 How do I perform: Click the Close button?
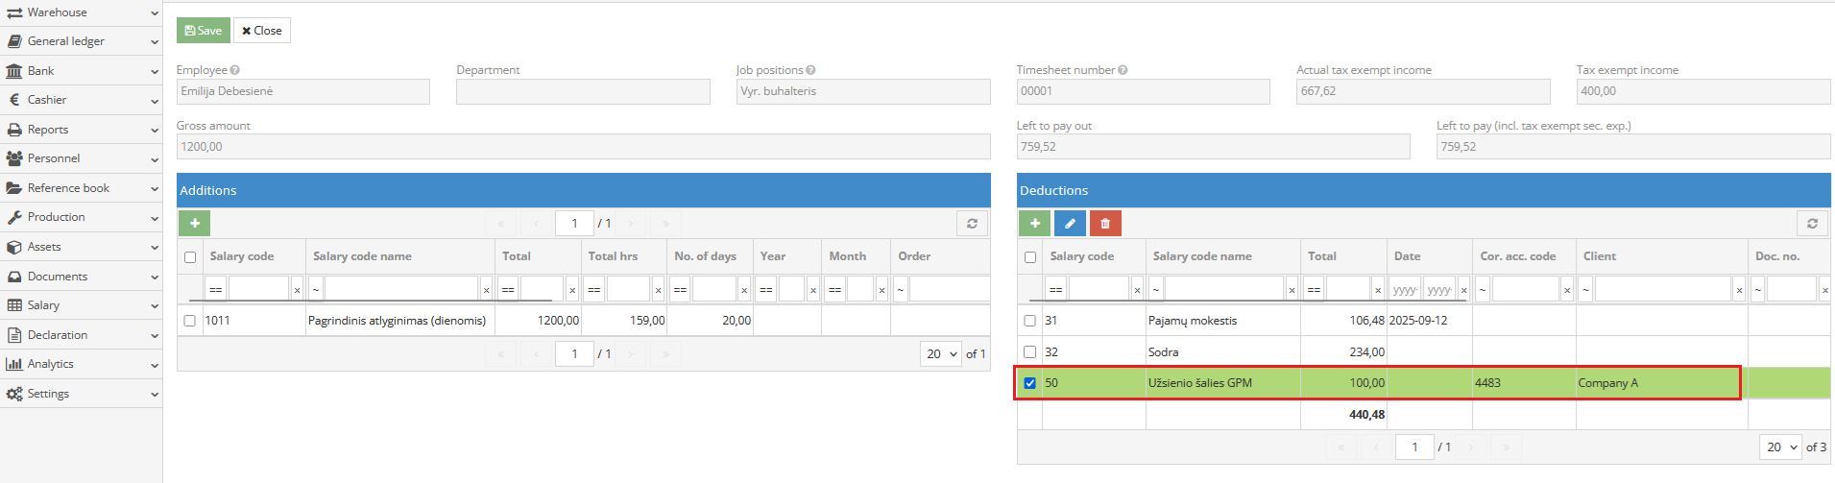[x=261, y=31]
